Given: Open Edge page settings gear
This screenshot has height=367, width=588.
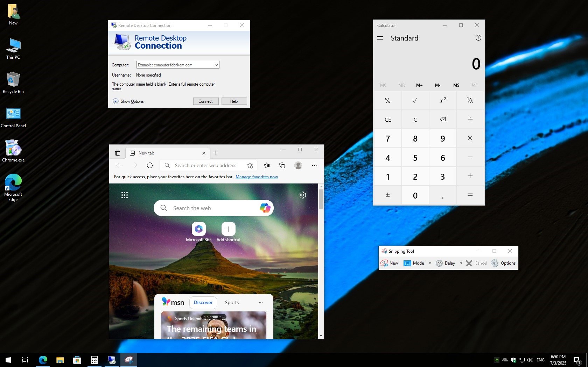Looking at the screenshot, I should tap(303, 195).
